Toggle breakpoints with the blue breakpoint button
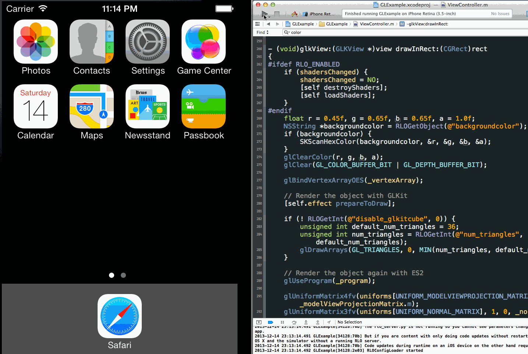528x354 pixels. click(x=271, y=322)
